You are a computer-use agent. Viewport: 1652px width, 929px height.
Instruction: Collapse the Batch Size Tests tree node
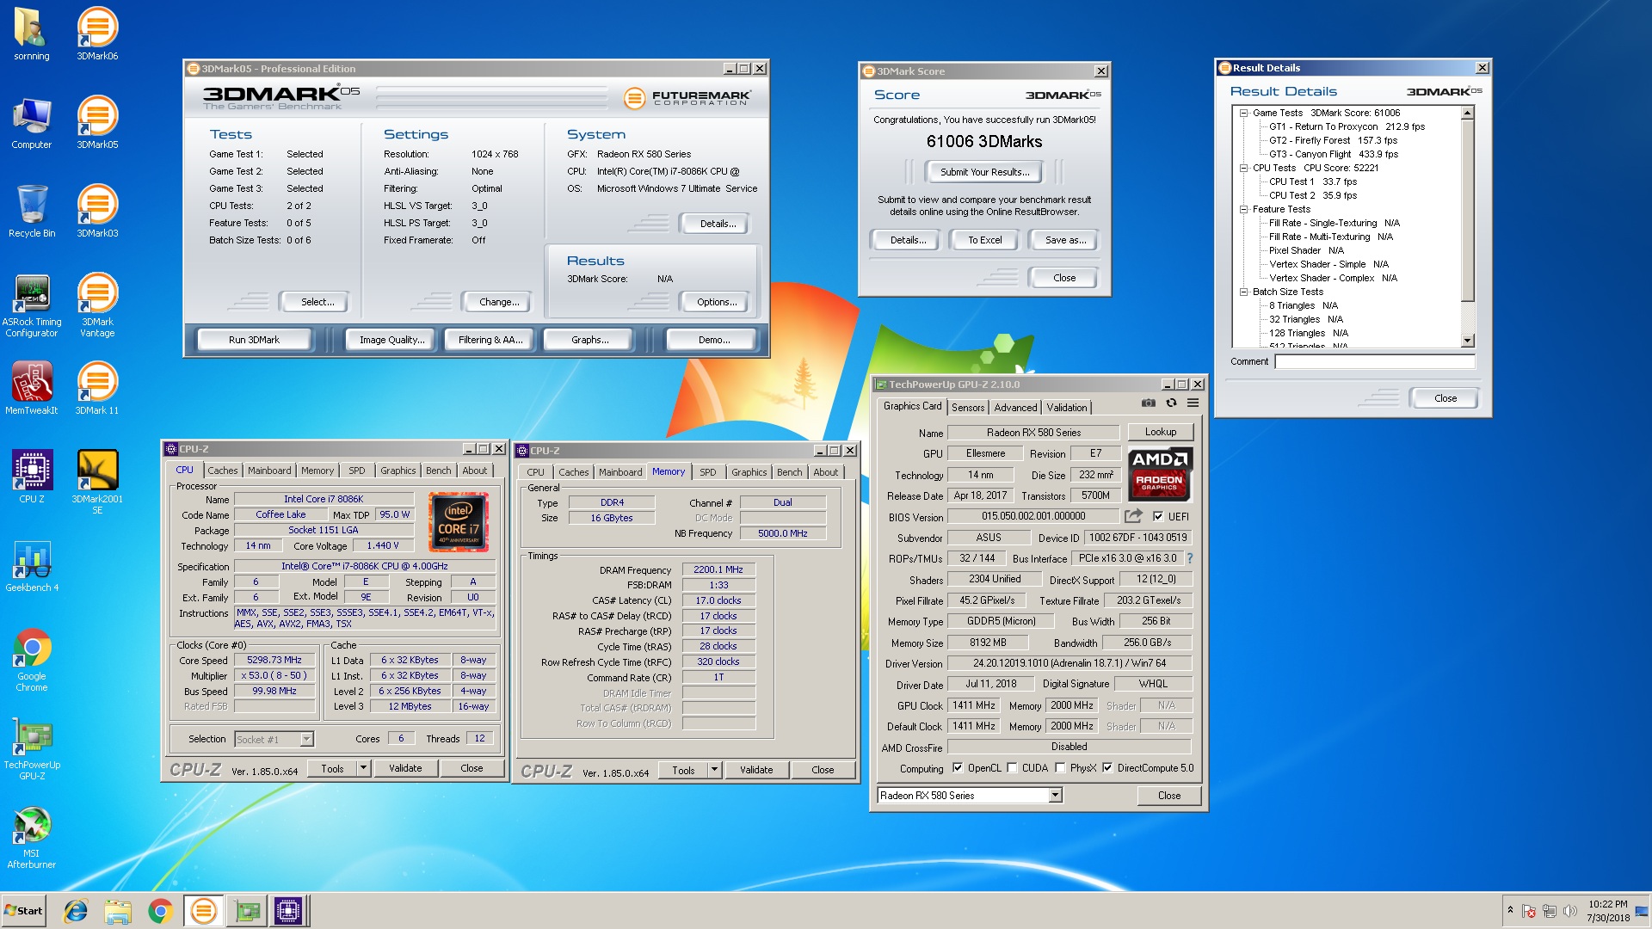tap(1243, 292)
